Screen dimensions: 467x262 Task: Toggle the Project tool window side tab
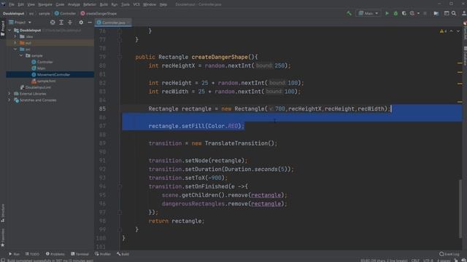click(x=3, y=28)
